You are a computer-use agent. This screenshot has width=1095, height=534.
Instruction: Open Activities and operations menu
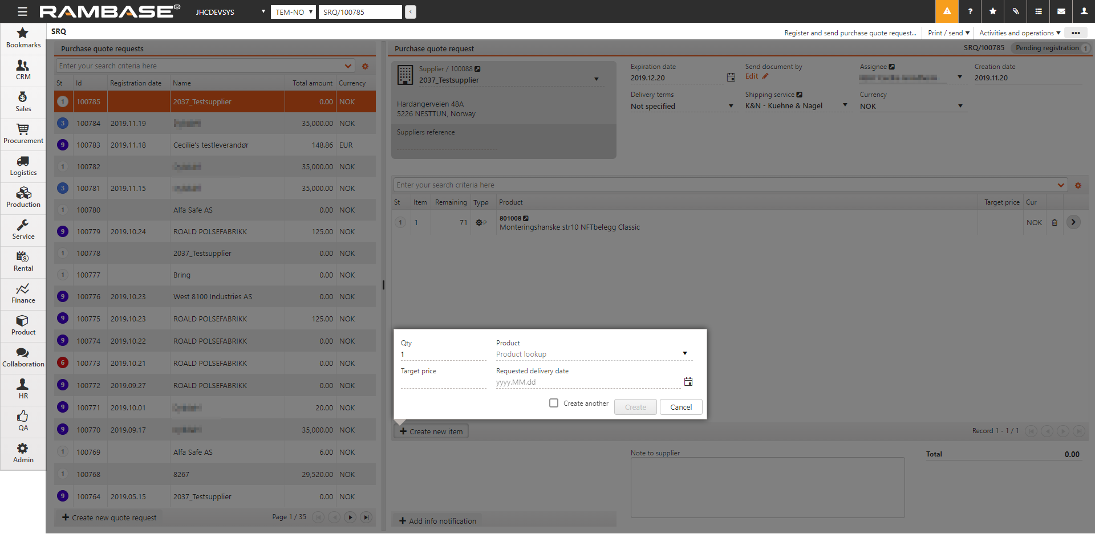coord(1020,33)
